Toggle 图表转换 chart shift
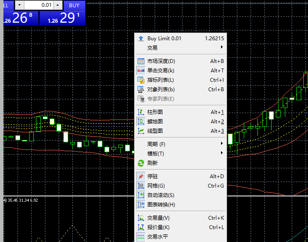Screen dimensions: 308x242 161,205
